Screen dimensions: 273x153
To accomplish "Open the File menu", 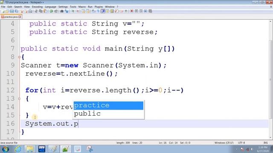I will (x=3, y=7).
